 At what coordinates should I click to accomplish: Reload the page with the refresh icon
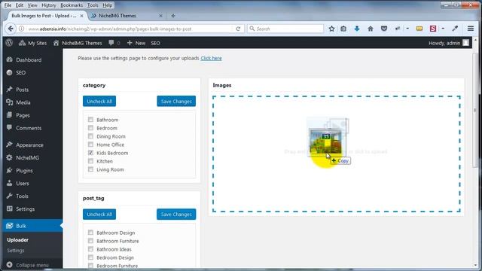pyautogui.click(x=238, y=29)
